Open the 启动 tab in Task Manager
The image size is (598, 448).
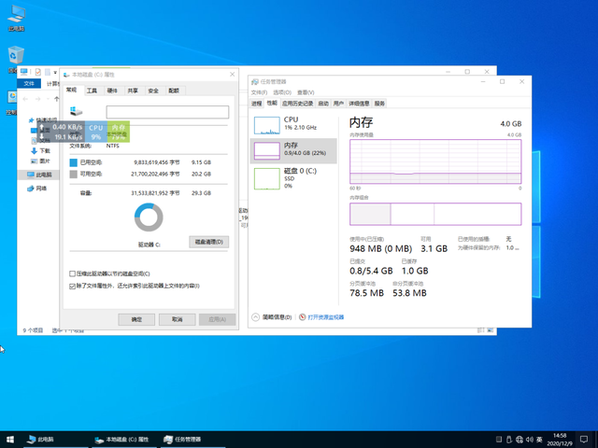pyautogui.click(x=323, y=104)
